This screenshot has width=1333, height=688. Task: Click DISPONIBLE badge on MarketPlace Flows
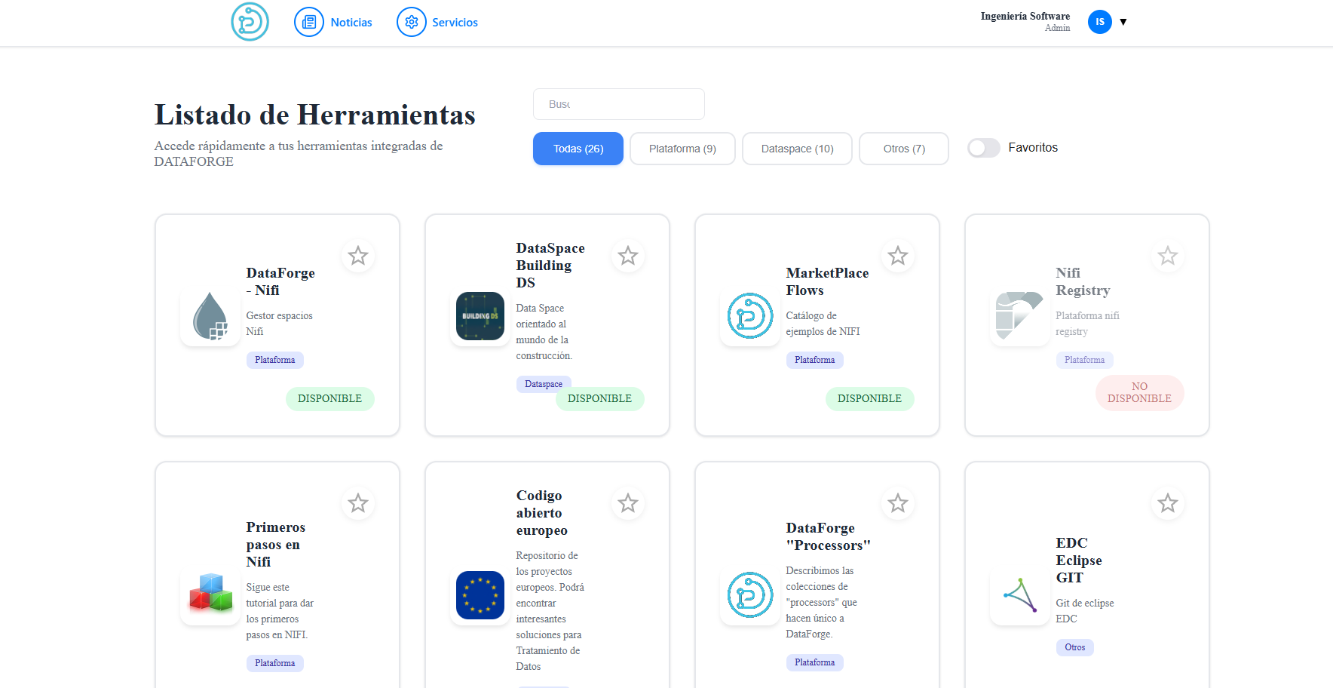[x=870, y=399]
